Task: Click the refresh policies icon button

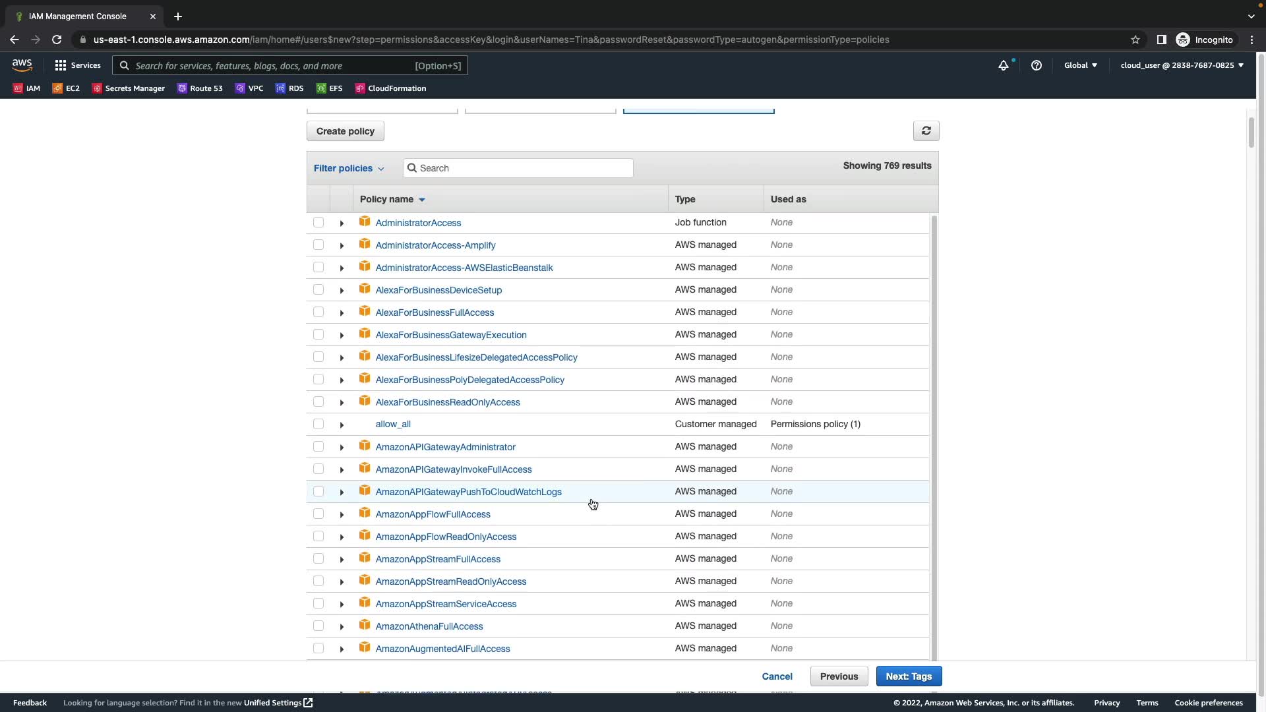Action: coord(926,131)
